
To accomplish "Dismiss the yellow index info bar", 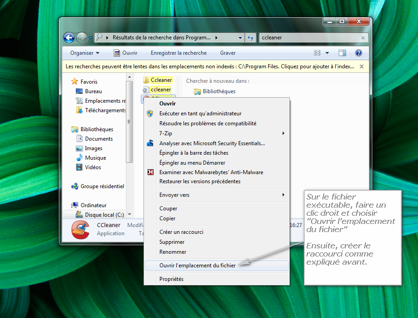I will (x=361, y=66).
